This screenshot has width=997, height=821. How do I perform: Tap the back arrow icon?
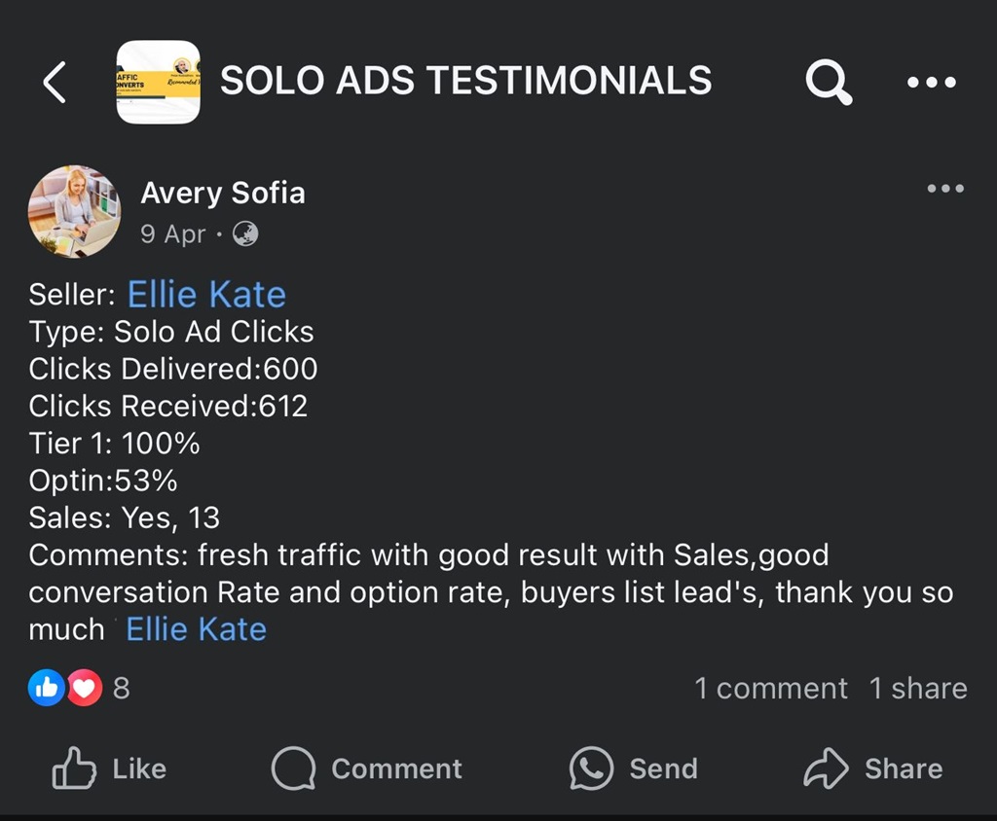(x=55, y=82)
